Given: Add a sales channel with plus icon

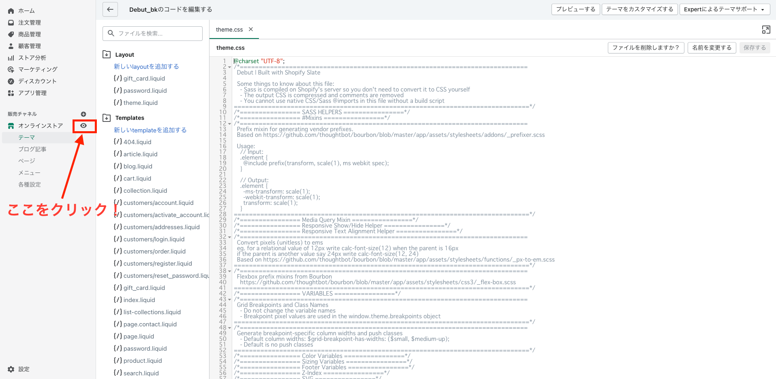Looking at the screenshot, I should point(83,114).
